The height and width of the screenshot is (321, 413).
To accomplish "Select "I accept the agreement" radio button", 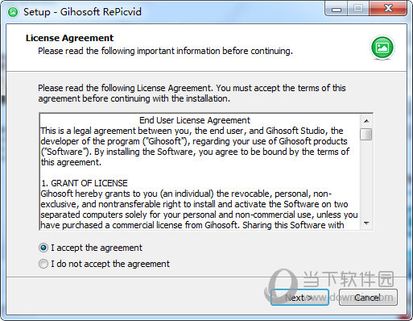I will point(43,248).
